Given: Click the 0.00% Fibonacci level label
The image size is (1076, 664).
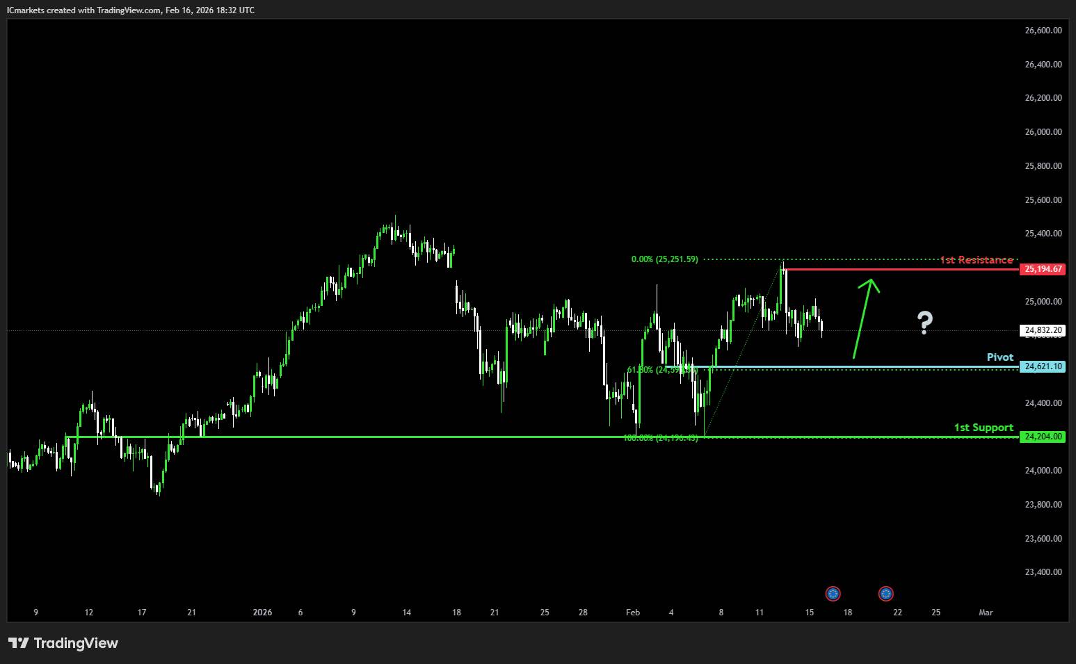Looking at the screenshot, I should tap(664, 259).
